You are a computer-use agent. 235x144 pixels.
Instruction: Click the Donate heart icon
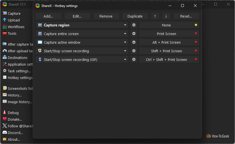(x=5, y=119)
